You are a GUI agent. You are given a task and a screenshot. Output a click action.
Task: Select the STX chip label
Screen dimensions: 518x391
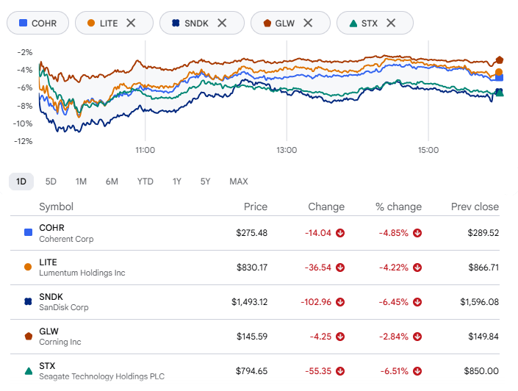[x=370, y=23]
